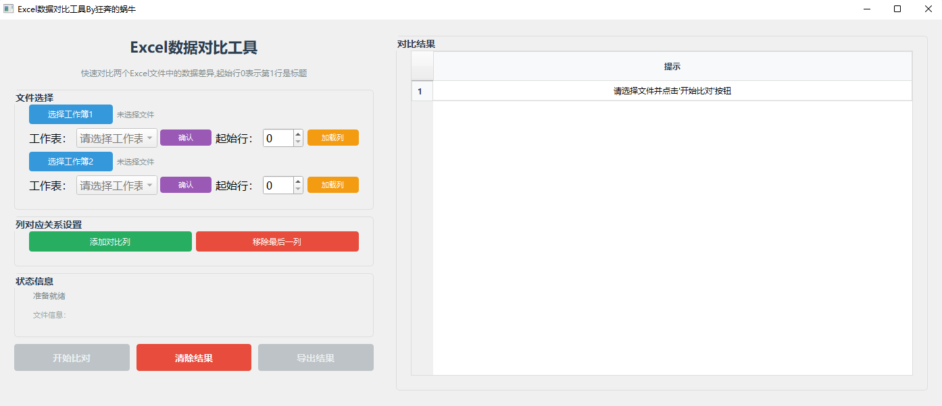Click the disabled '开始比对' button
942x406 pixels.
pos(72,357)
